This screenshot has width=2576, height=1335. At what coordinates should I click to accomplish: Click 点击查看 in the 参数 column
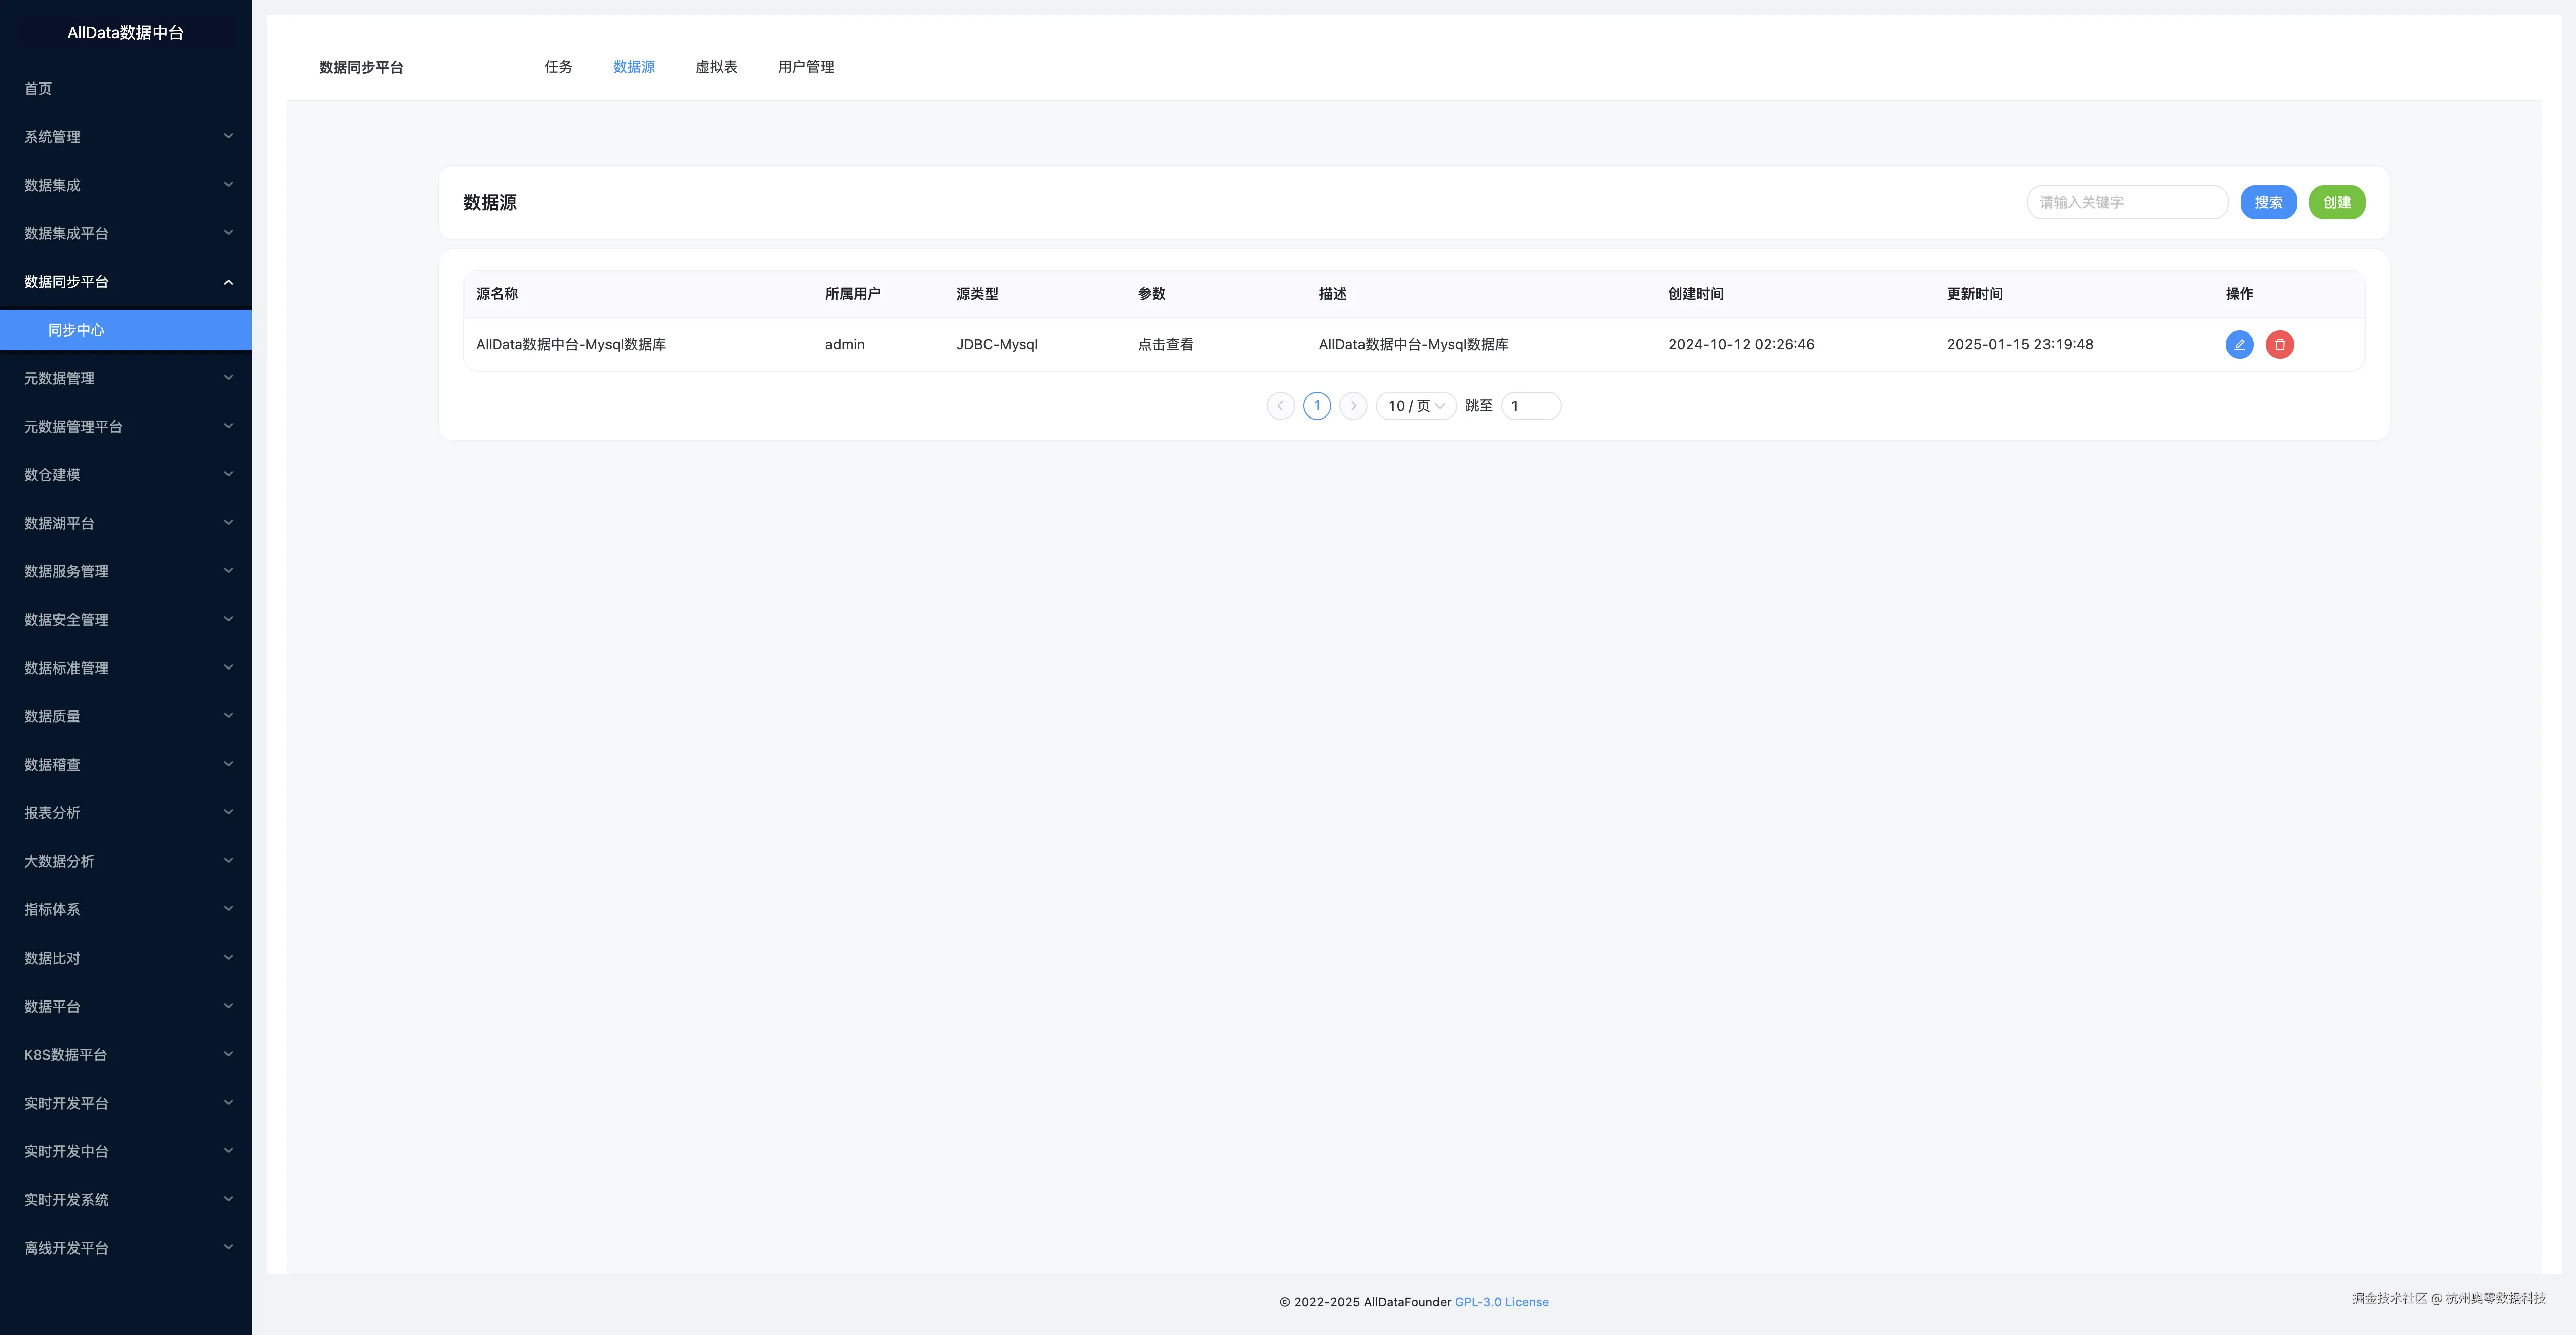1165,344
